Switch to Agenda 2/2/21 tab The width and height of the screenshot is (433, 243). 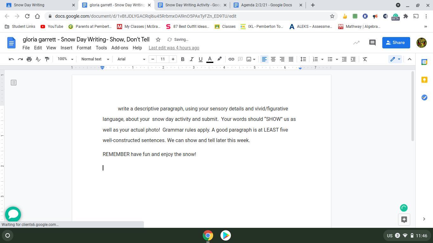click(x=266, y=5)
